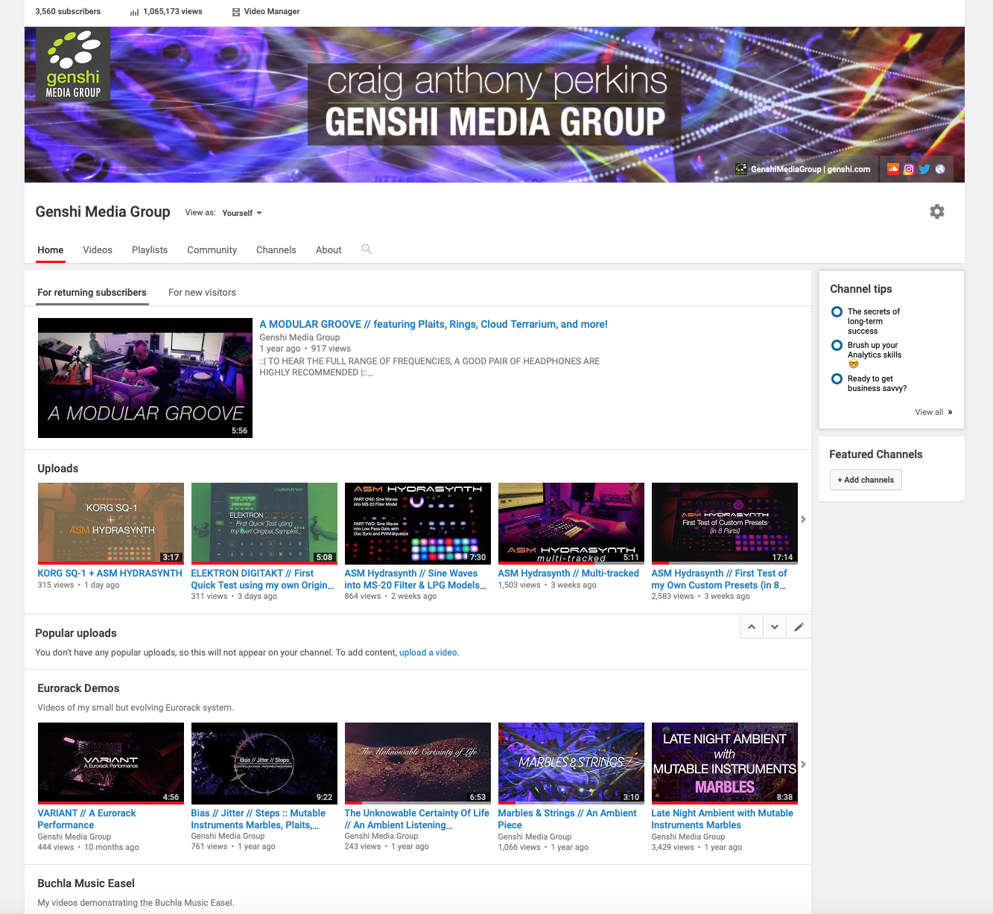Open Hydrasynth sine waves 7:30 thumbnail

click(x=418, y=523)
